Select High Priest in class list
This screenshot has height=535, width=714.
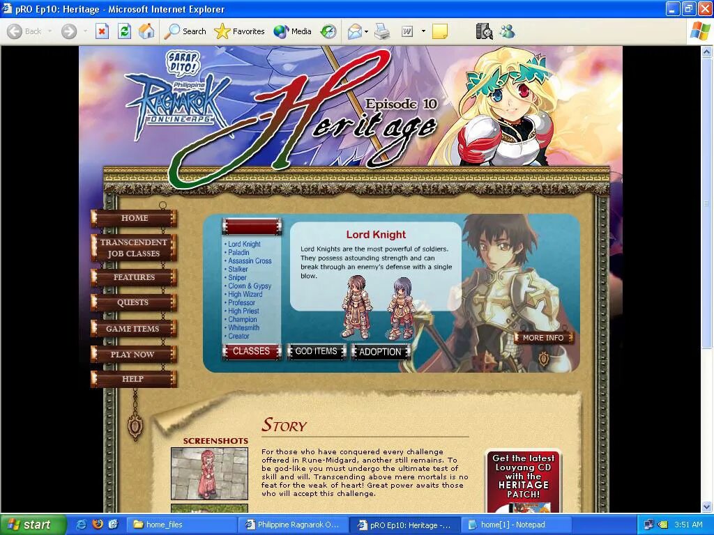coord(243,311)
